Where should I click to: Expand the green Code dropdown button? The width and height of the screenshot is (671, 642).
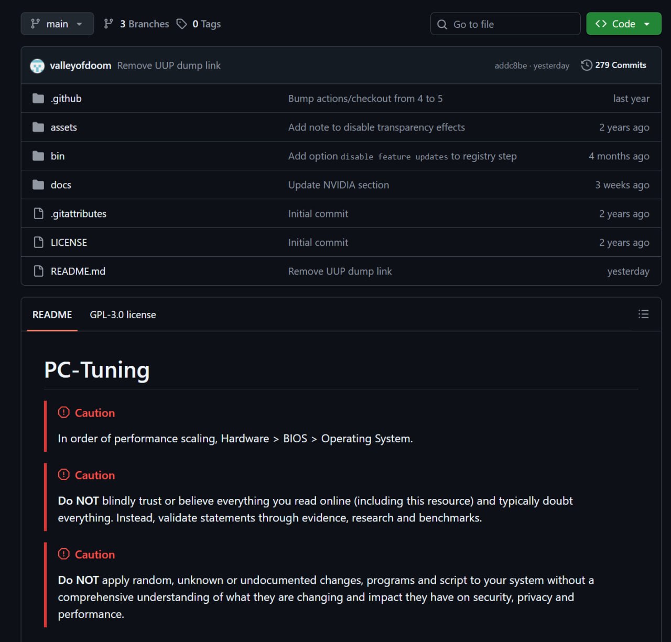623,24
